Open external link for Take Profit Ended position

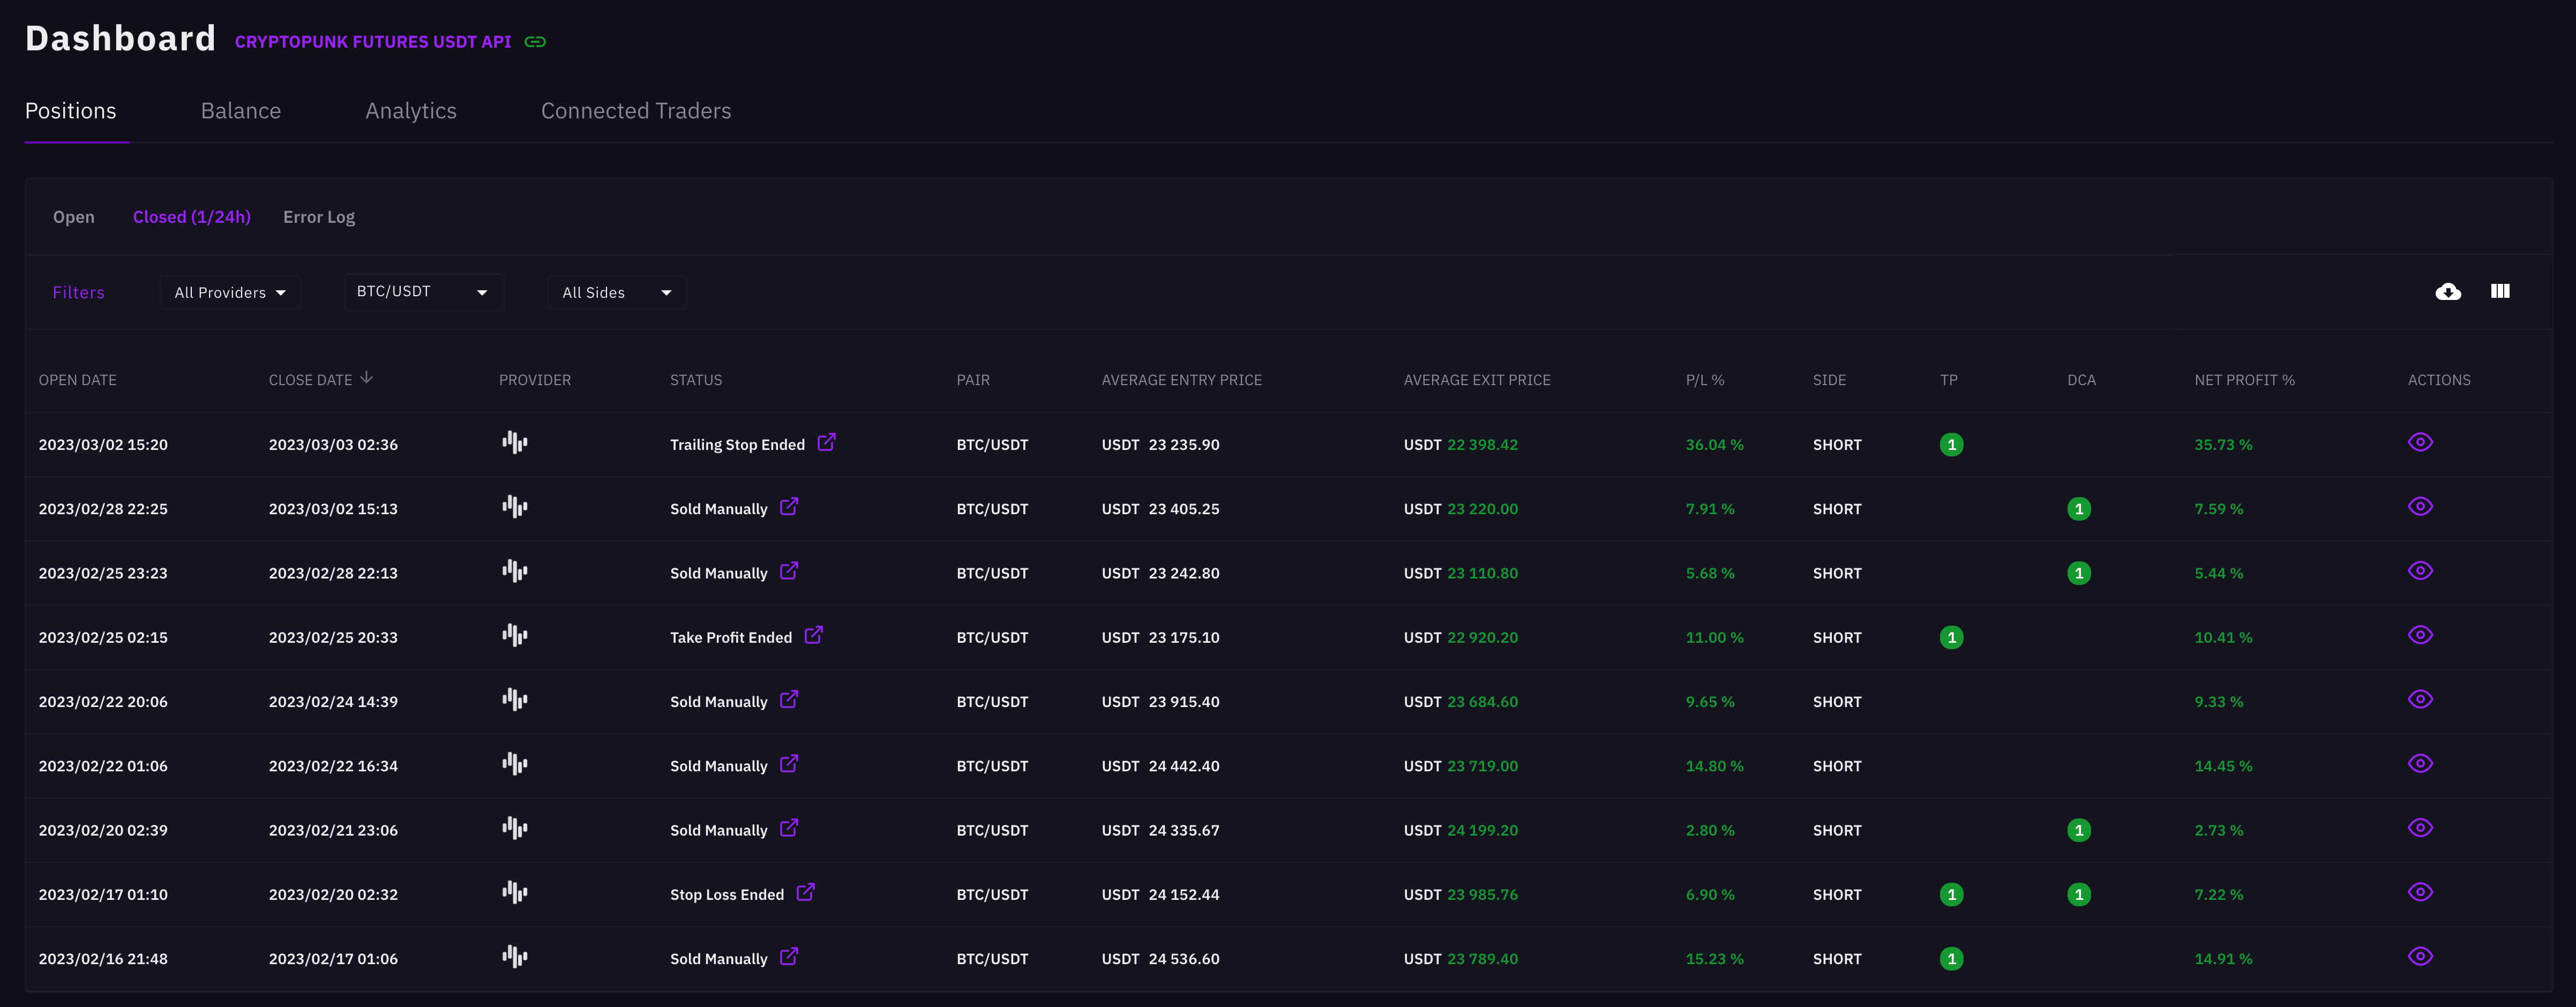814,635
